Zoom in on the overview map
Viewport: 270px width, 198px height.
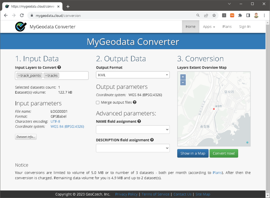(183, 77)
